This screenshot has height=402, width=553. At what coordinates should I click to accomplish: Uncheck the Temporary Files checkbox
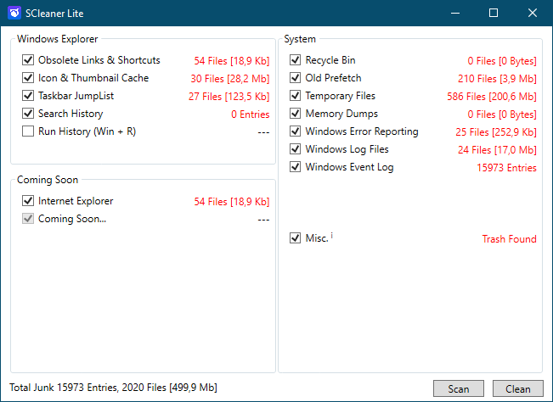(296, 95)
